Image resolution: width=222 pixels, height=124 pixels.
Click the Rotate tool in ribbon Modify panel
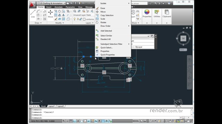(x=60, y=11)
